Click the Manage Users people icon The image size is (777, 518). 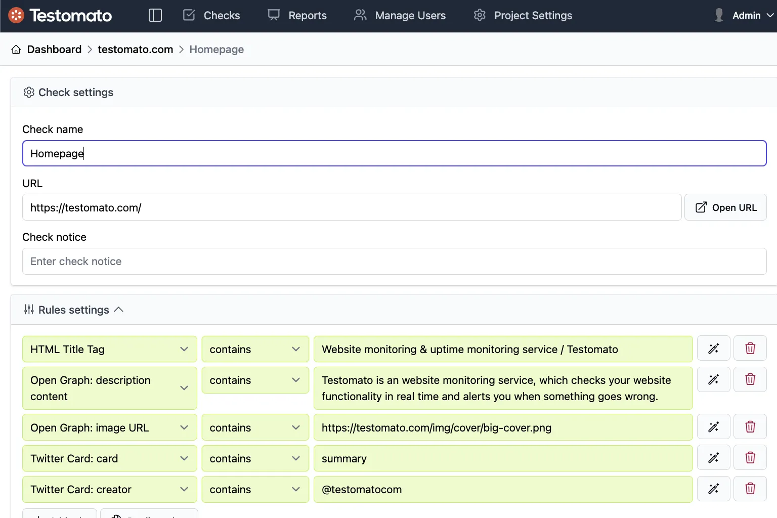[360, 15]
